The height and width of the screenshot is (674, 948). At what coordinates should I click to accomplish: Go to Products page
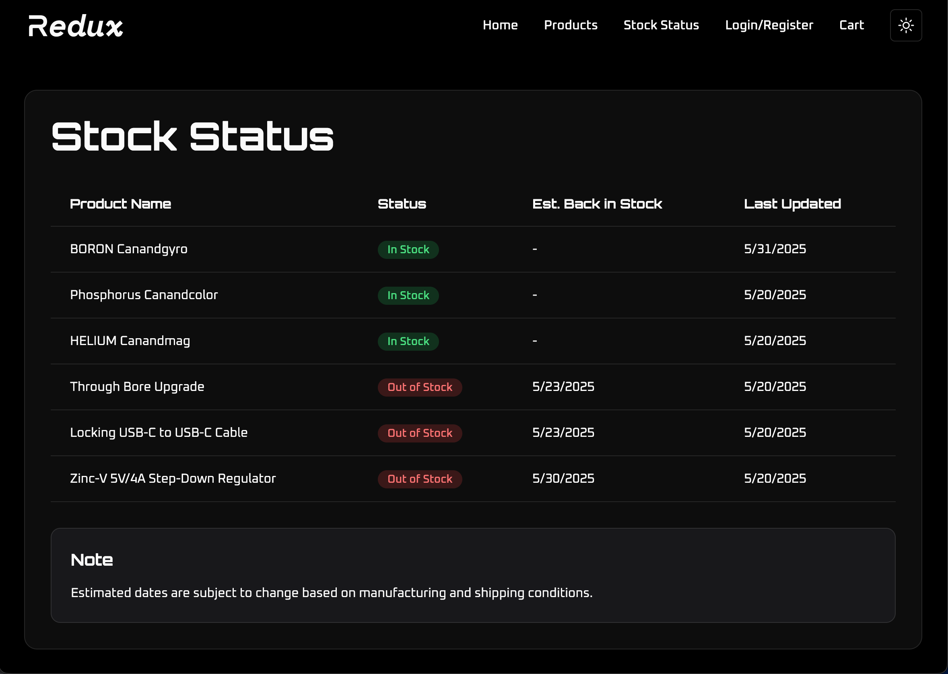pos(570,25)
